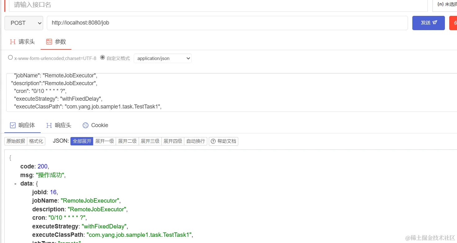Toggle 自动换行 word wrap
This screenshot has height=243, width=457.
click(196, 141)
